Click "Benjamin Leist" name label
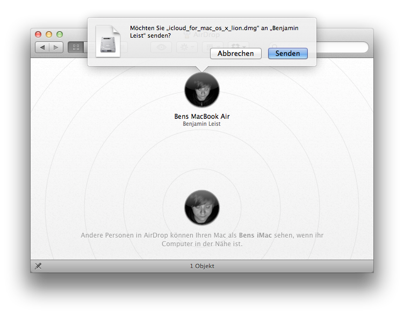 (x=202, y=124)
